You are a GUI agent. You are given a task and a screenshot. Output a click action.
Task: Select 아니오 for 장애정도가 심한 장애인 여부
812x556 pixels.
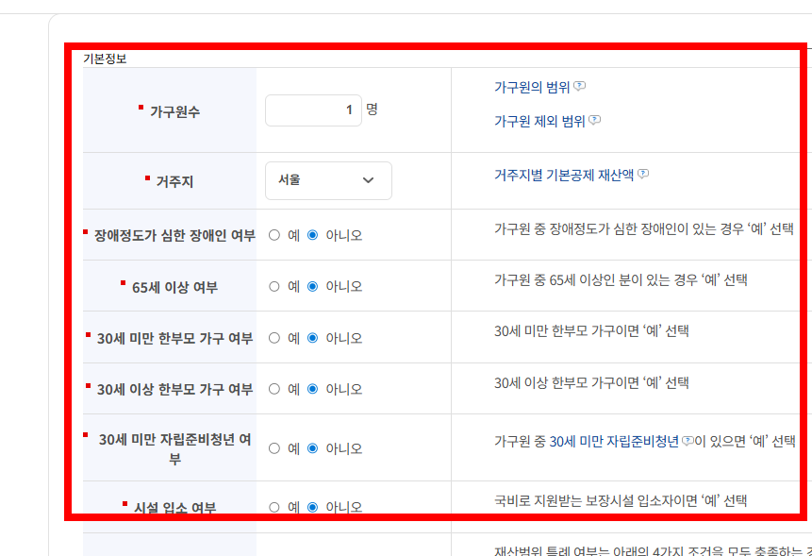313,235
